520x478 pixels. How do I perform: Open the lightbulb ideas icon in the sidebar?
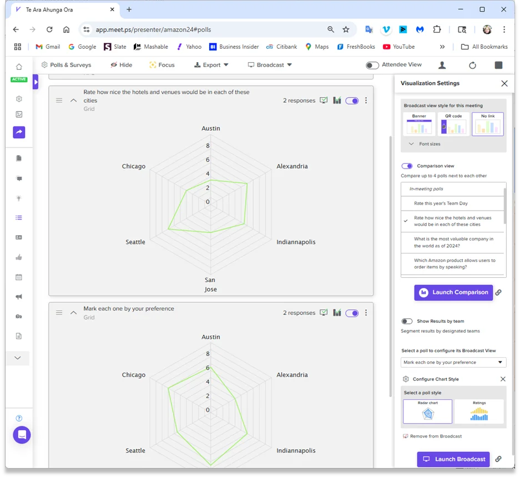point(19,198)
